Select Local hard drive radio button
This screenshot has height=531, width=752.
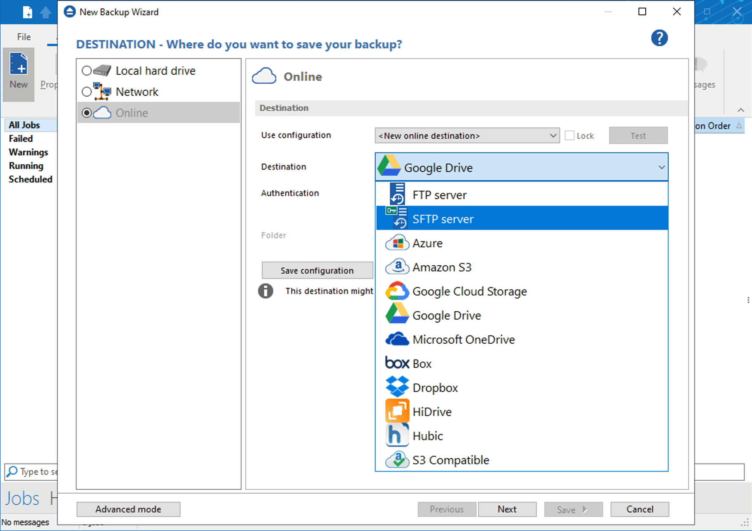pyautogui.click(x=87, y=70)
